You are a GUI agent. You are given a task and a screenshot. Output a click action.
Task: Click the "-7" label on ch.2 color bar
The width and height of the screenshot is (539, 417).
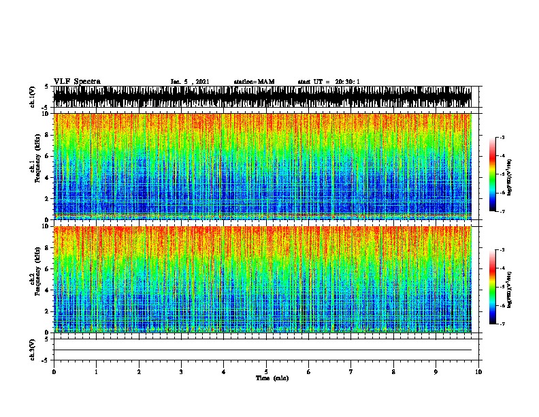(x=502, y=324)
